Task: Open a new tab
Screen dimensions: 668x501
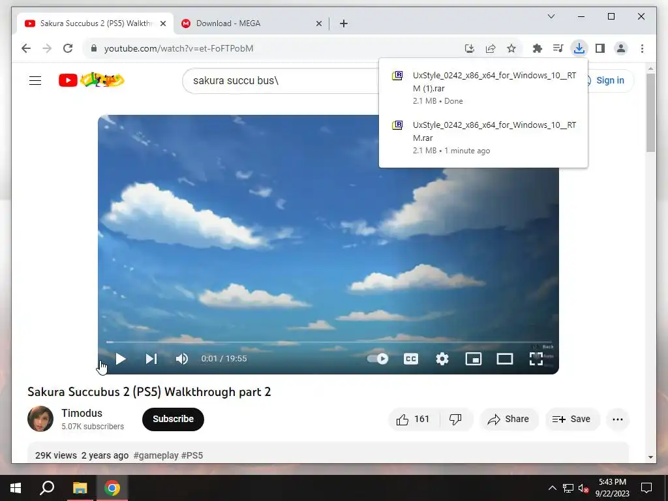Action: tap(344, 24)
